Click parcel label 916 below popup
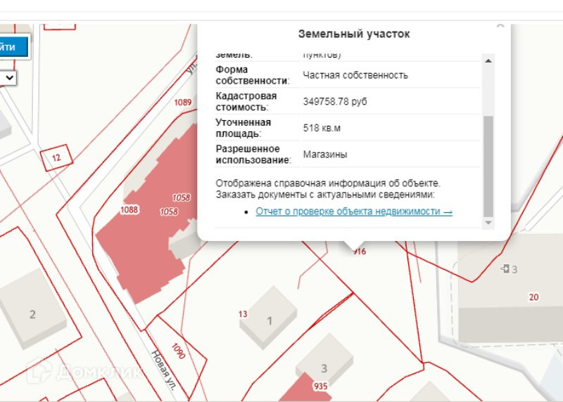Screen dimensions: 563x402 pyautogui.click(x=360, y=252)
